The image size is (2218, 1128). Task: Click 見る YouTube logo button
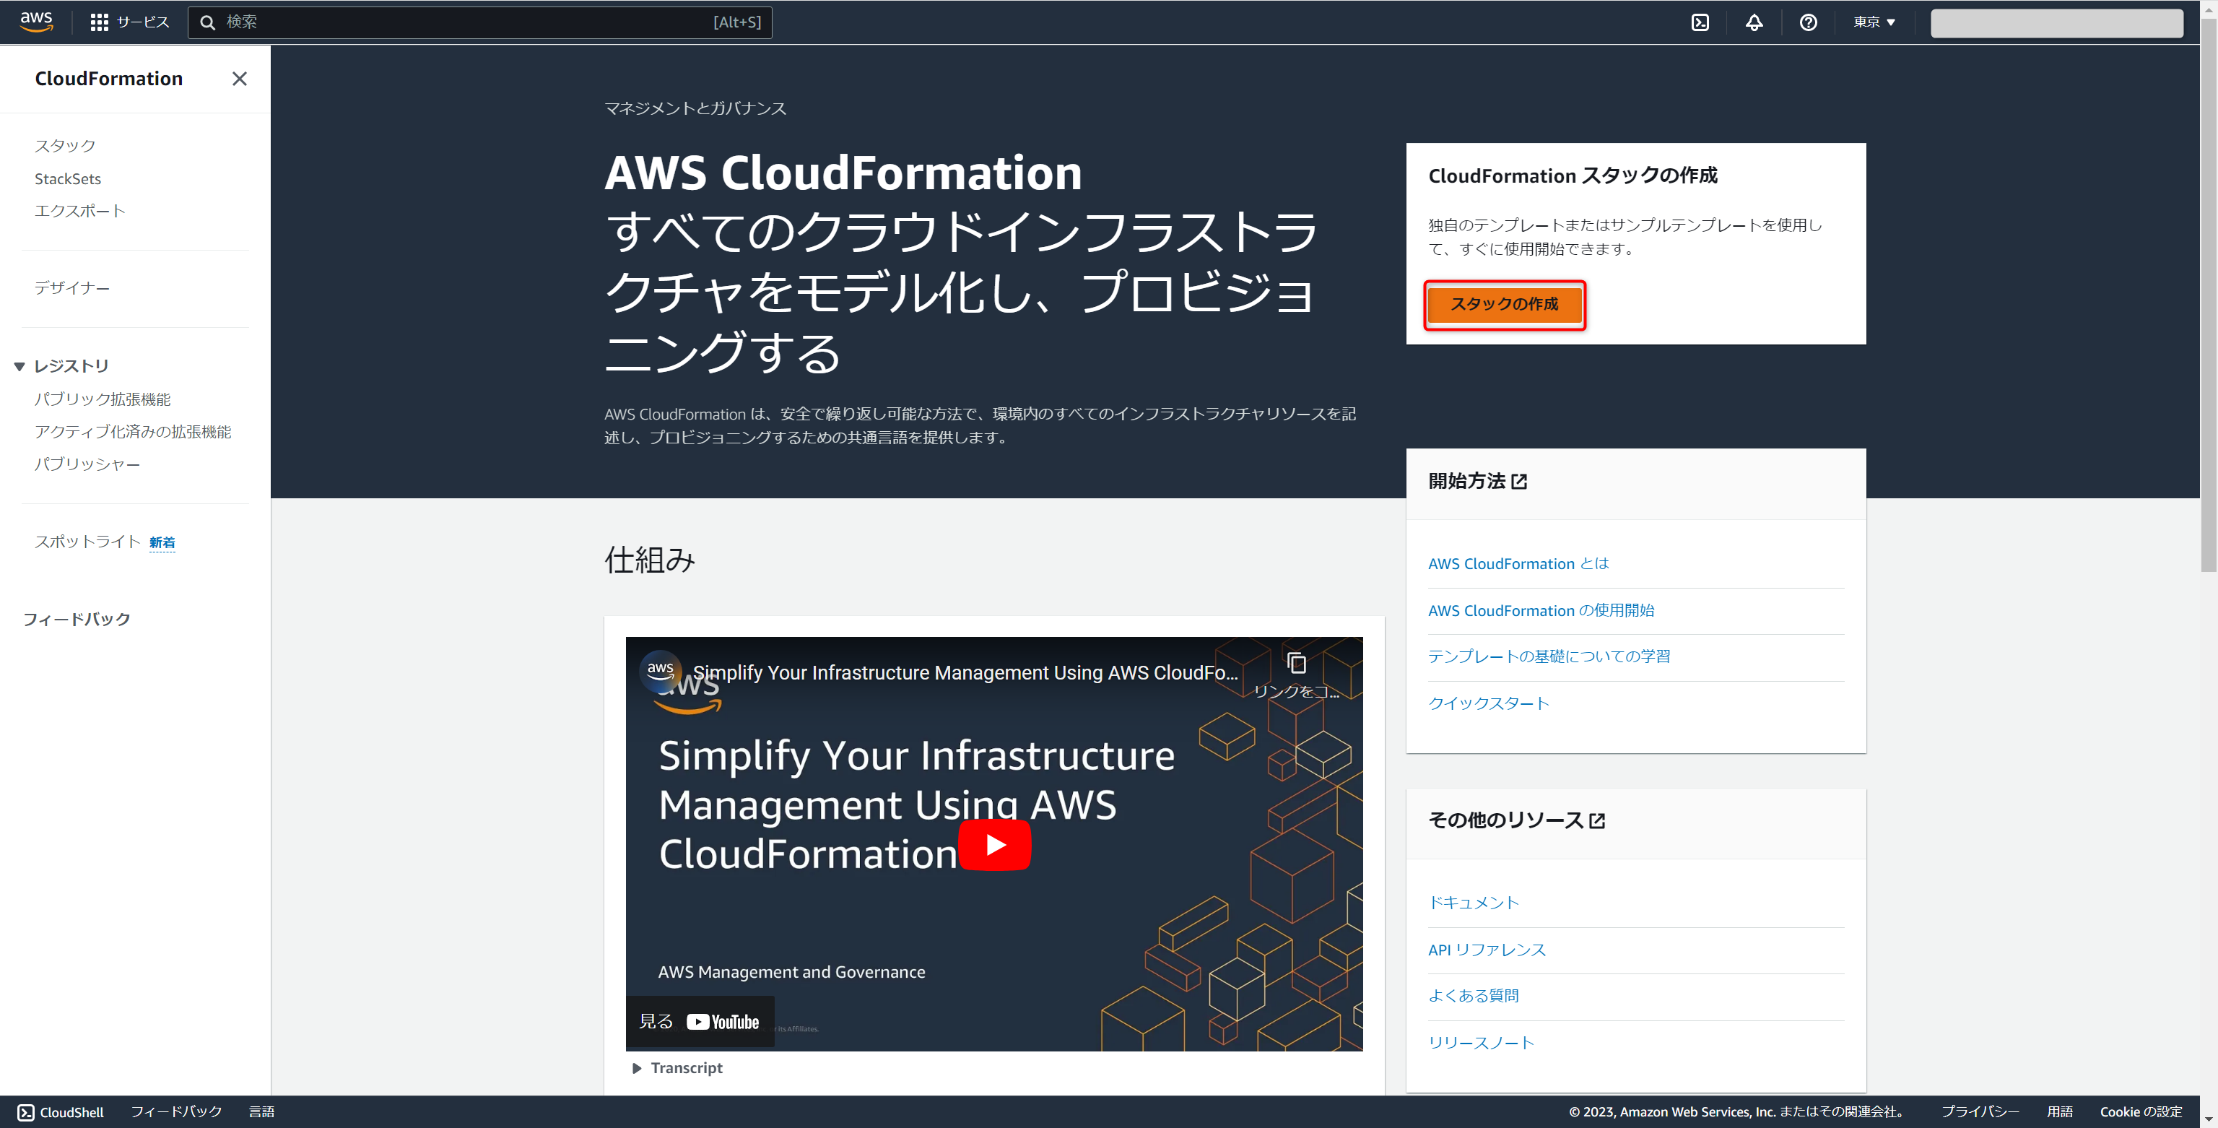pyautogui.click(x=700, y=1022)
